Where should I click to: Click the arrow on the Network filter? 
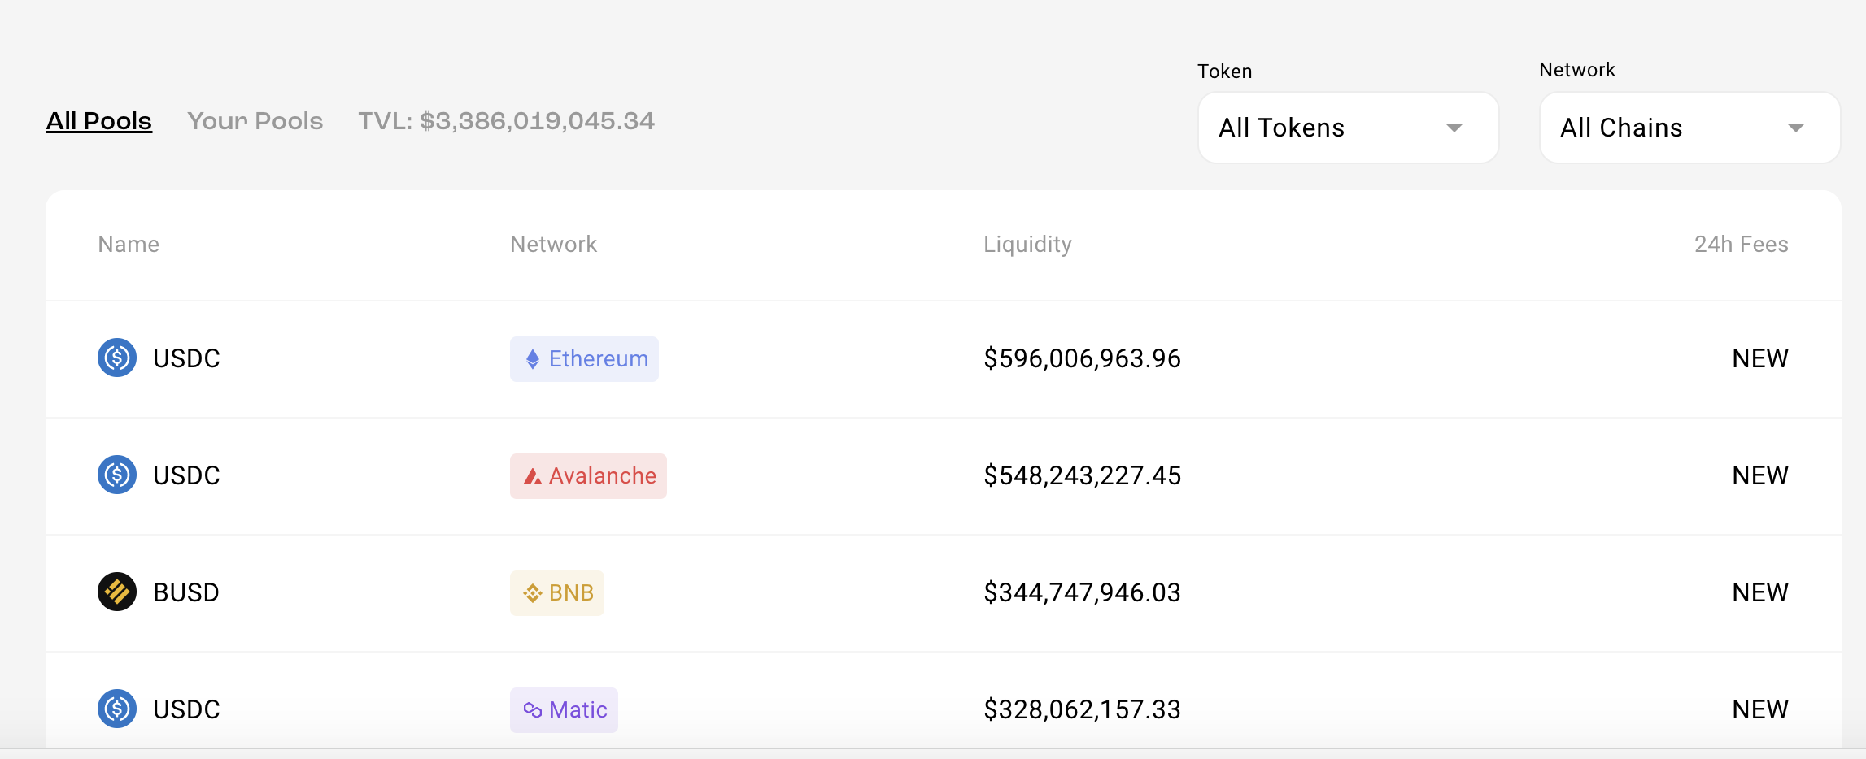click(1796, 128)
